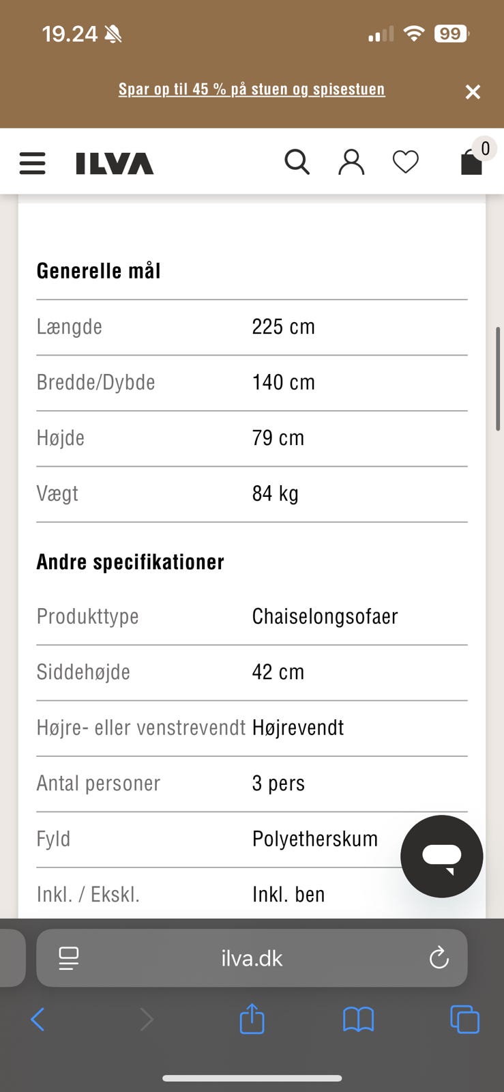The width and height of the screenshot is (504, 1092).
Task: Tap the ILVA logo
Action: coord(115,163)
